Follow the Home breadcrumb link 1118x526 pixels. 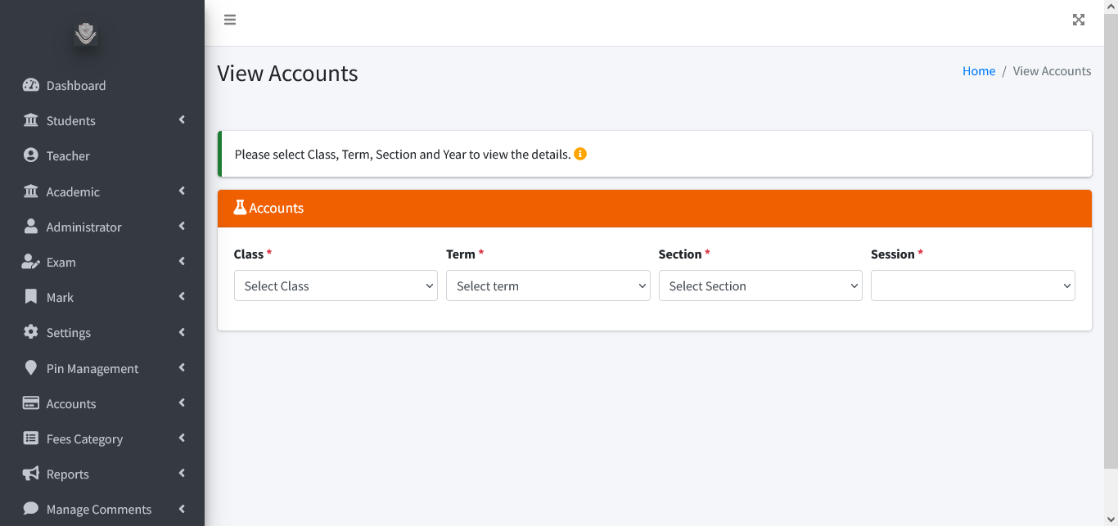tap(979, 71)
